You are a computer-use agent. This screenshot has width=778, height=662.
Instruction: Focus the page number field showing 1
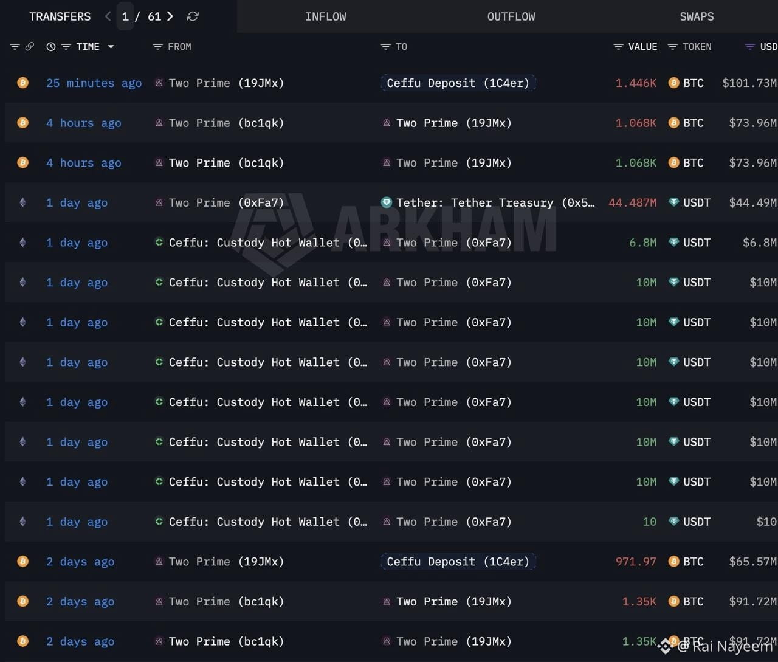[125, 16]
